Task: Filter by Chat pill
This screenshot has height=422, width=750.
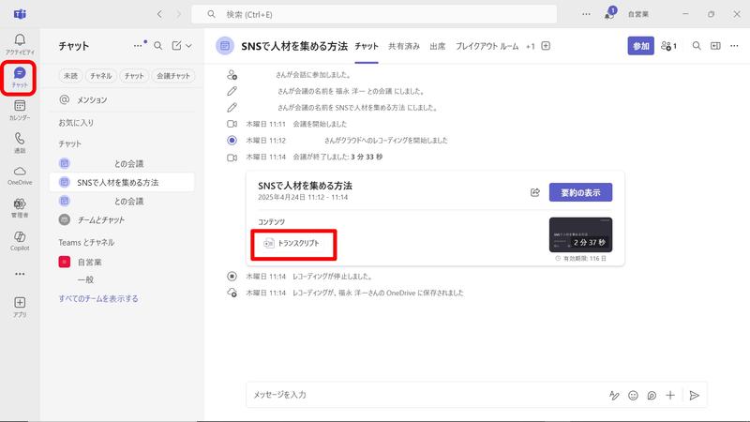Action: point(134,76)
